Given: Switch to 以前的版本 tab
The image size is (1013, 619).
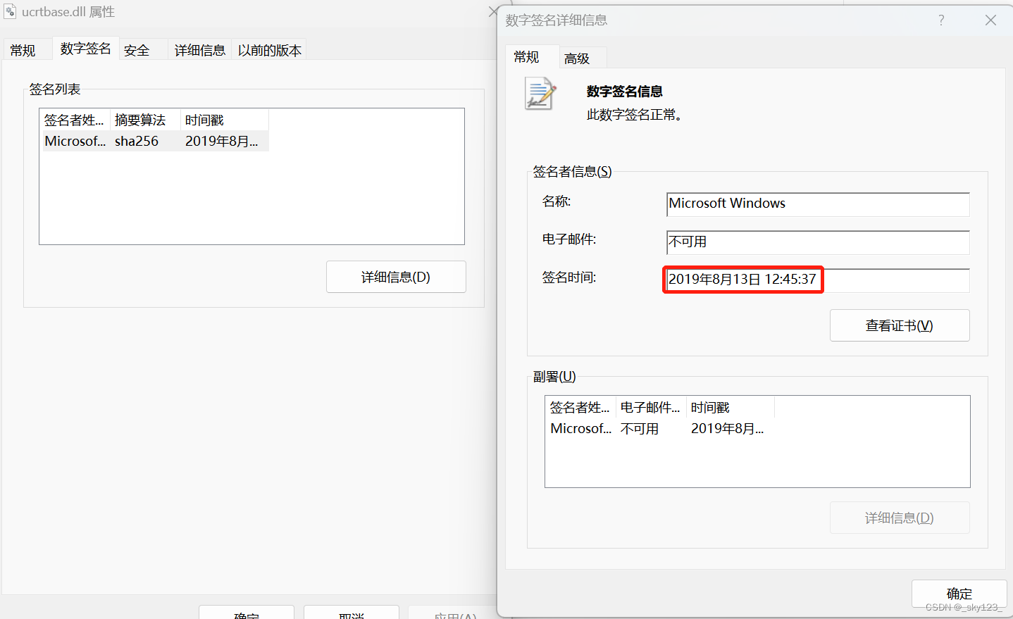Looking at the screenshot, I should pos(269,50).
